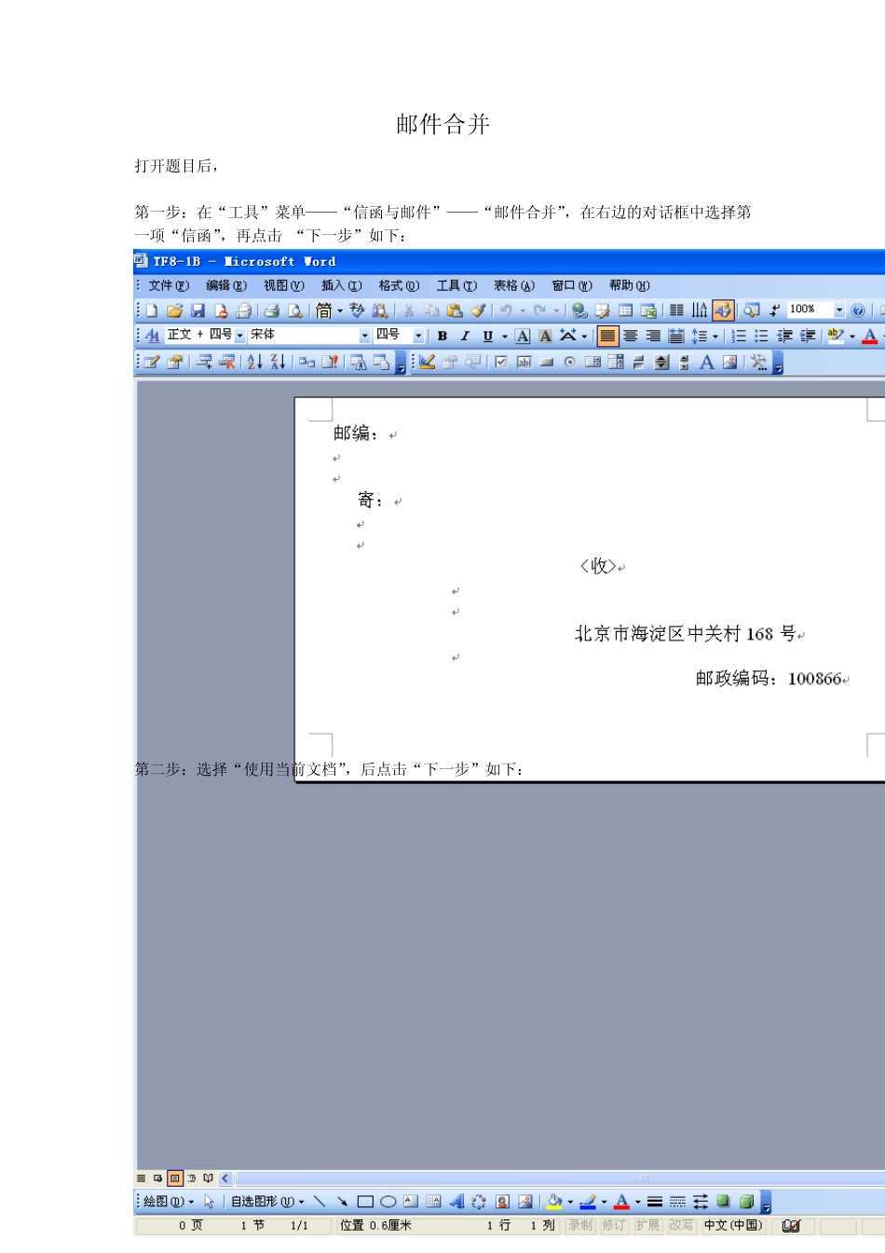Toggle numbered list formatting

coord(739,336)
